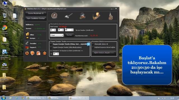Go home via orange house icon
The height and width of the screenshot is (100, 179).
44,53
